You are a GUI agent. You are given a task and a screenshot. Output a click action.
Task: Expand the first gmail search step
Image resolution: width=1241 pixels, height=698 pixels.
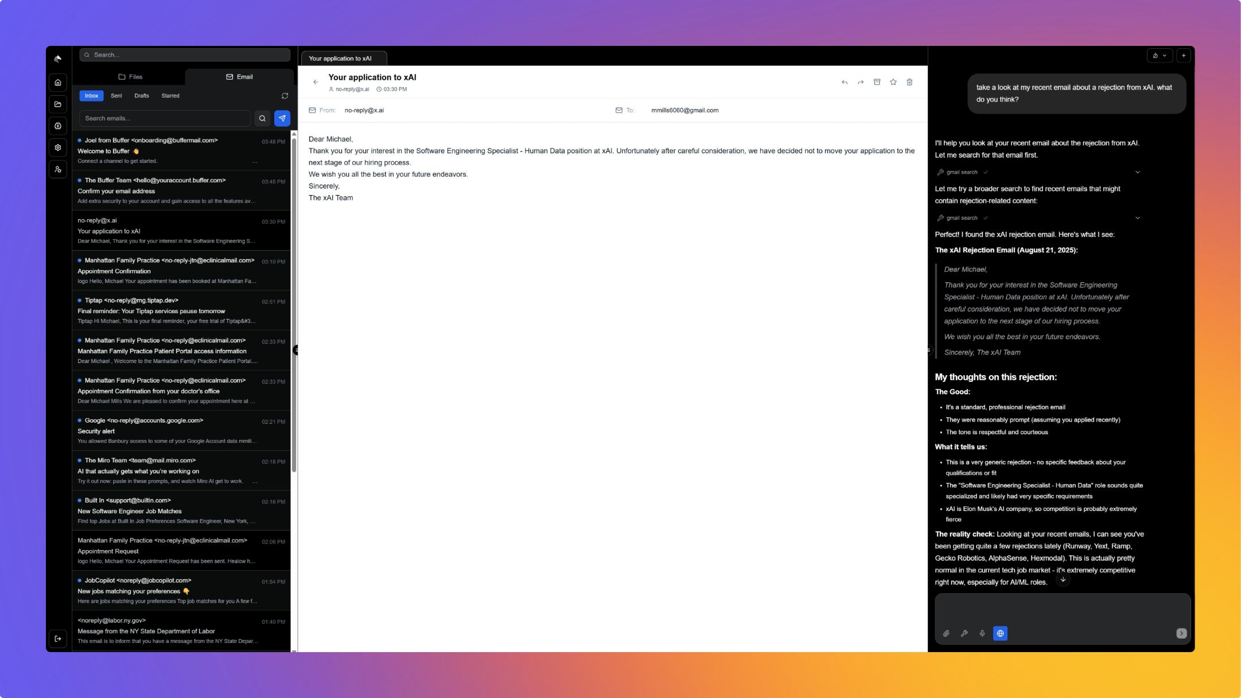[x=1138, y=171]
